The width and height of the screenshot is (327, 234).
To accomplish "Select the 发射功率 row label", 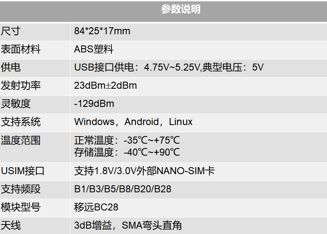I will coord(21,86).
